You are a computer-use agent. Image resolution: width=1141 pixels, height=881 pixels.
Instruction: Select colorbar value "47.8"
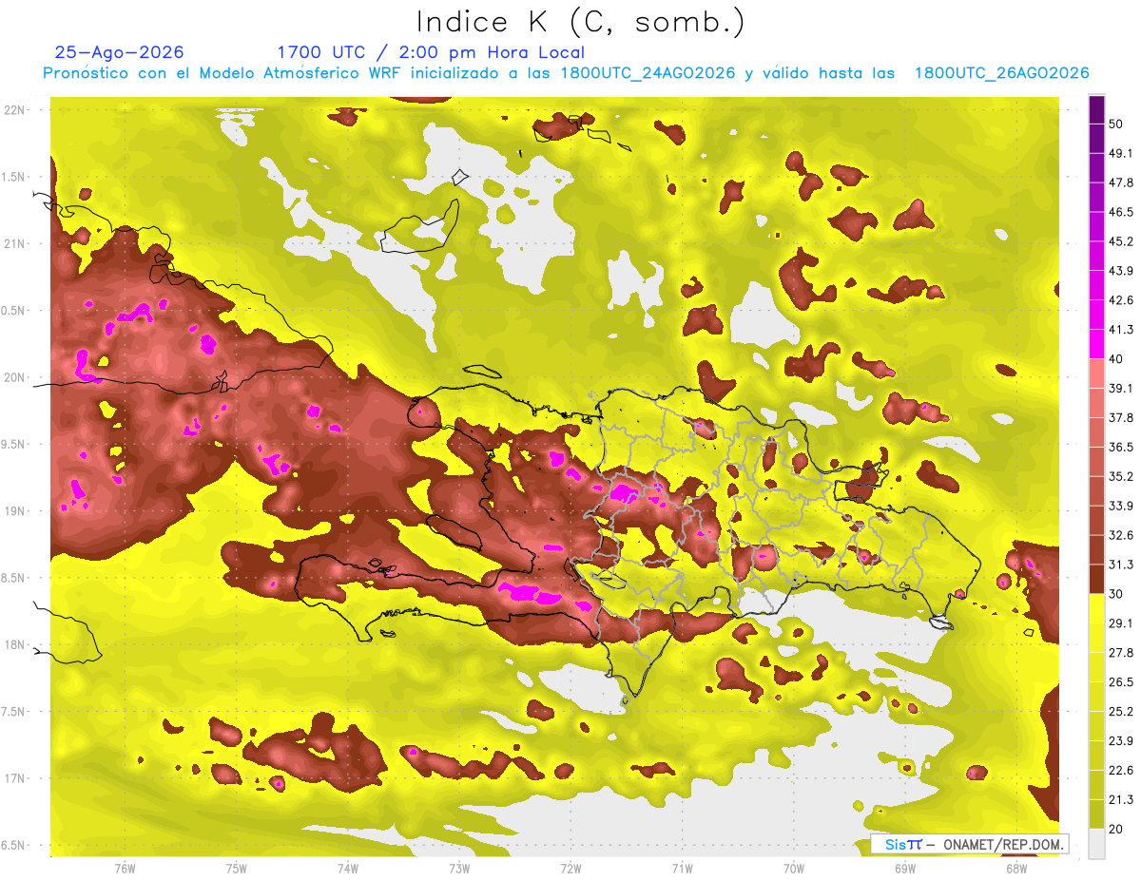point(1122,182)
